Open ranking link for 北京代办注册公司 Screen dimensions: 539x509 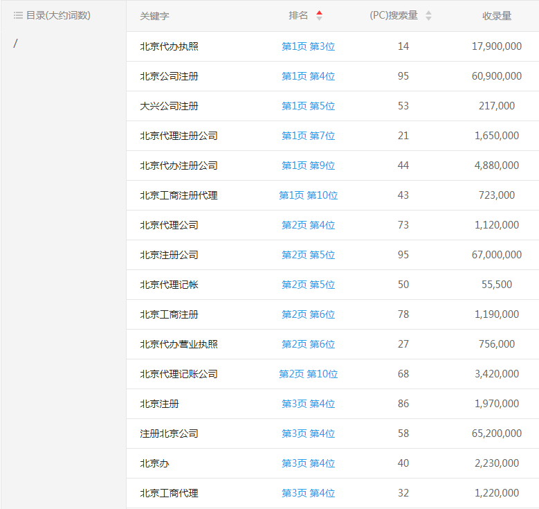[308, 166]
